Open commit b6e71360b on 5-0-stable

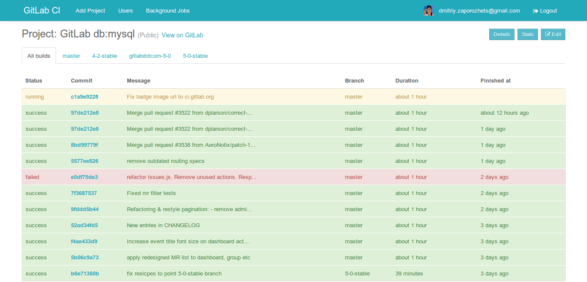84,273
